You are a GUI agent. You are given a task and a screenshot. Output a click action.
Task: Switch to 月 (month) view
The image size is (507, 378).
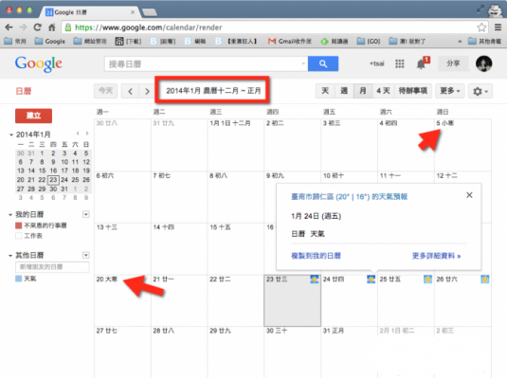click(x=363, y=91)
